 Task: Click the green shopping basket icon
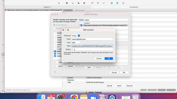(112, 3)
